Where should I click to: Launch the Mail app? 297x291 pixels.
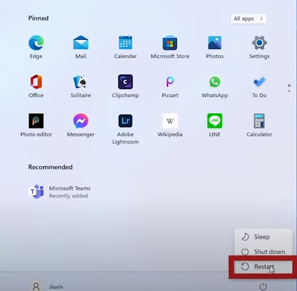[81, 43]
